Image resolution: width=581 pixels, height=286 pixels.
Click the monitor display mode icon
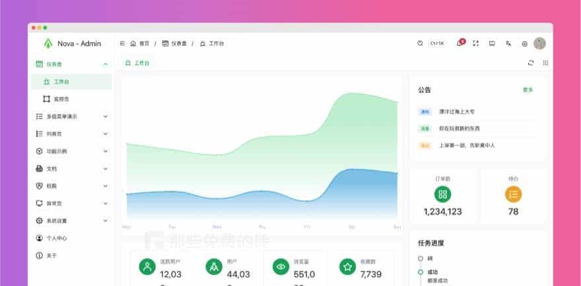(492, 43)
